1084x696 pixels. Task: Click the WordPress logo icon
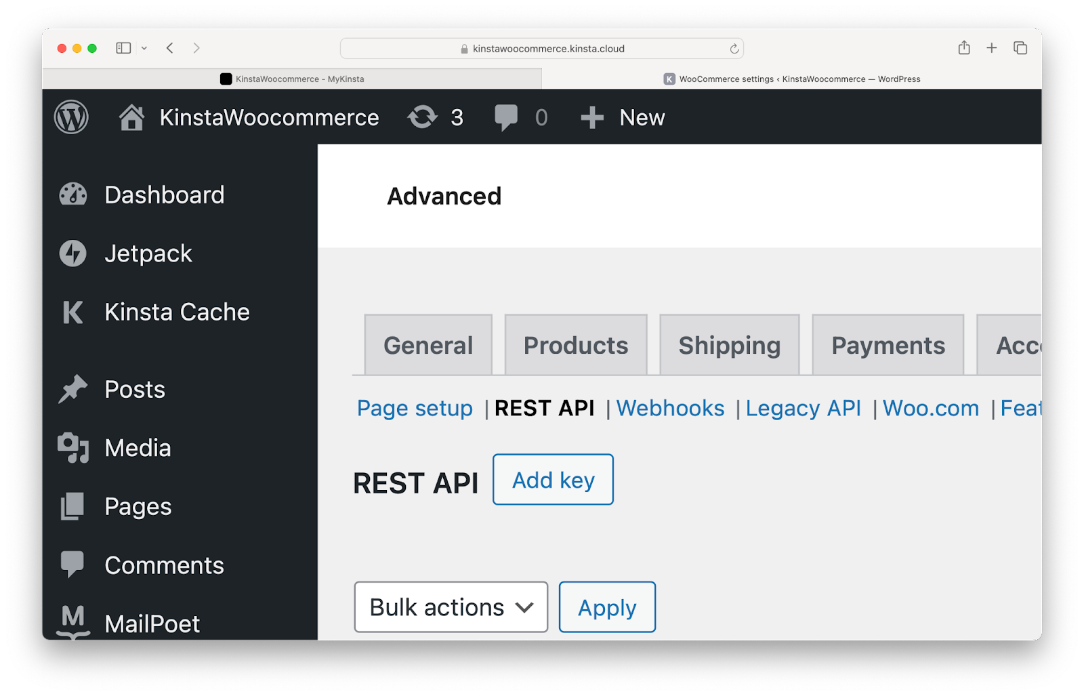[x=71, y=117]
